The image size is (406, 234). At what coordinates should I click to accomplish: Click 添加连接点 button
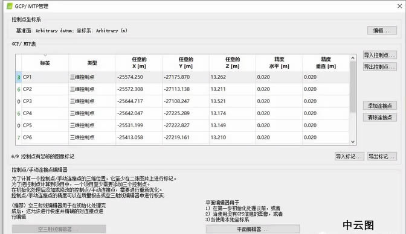click(379, 106)
